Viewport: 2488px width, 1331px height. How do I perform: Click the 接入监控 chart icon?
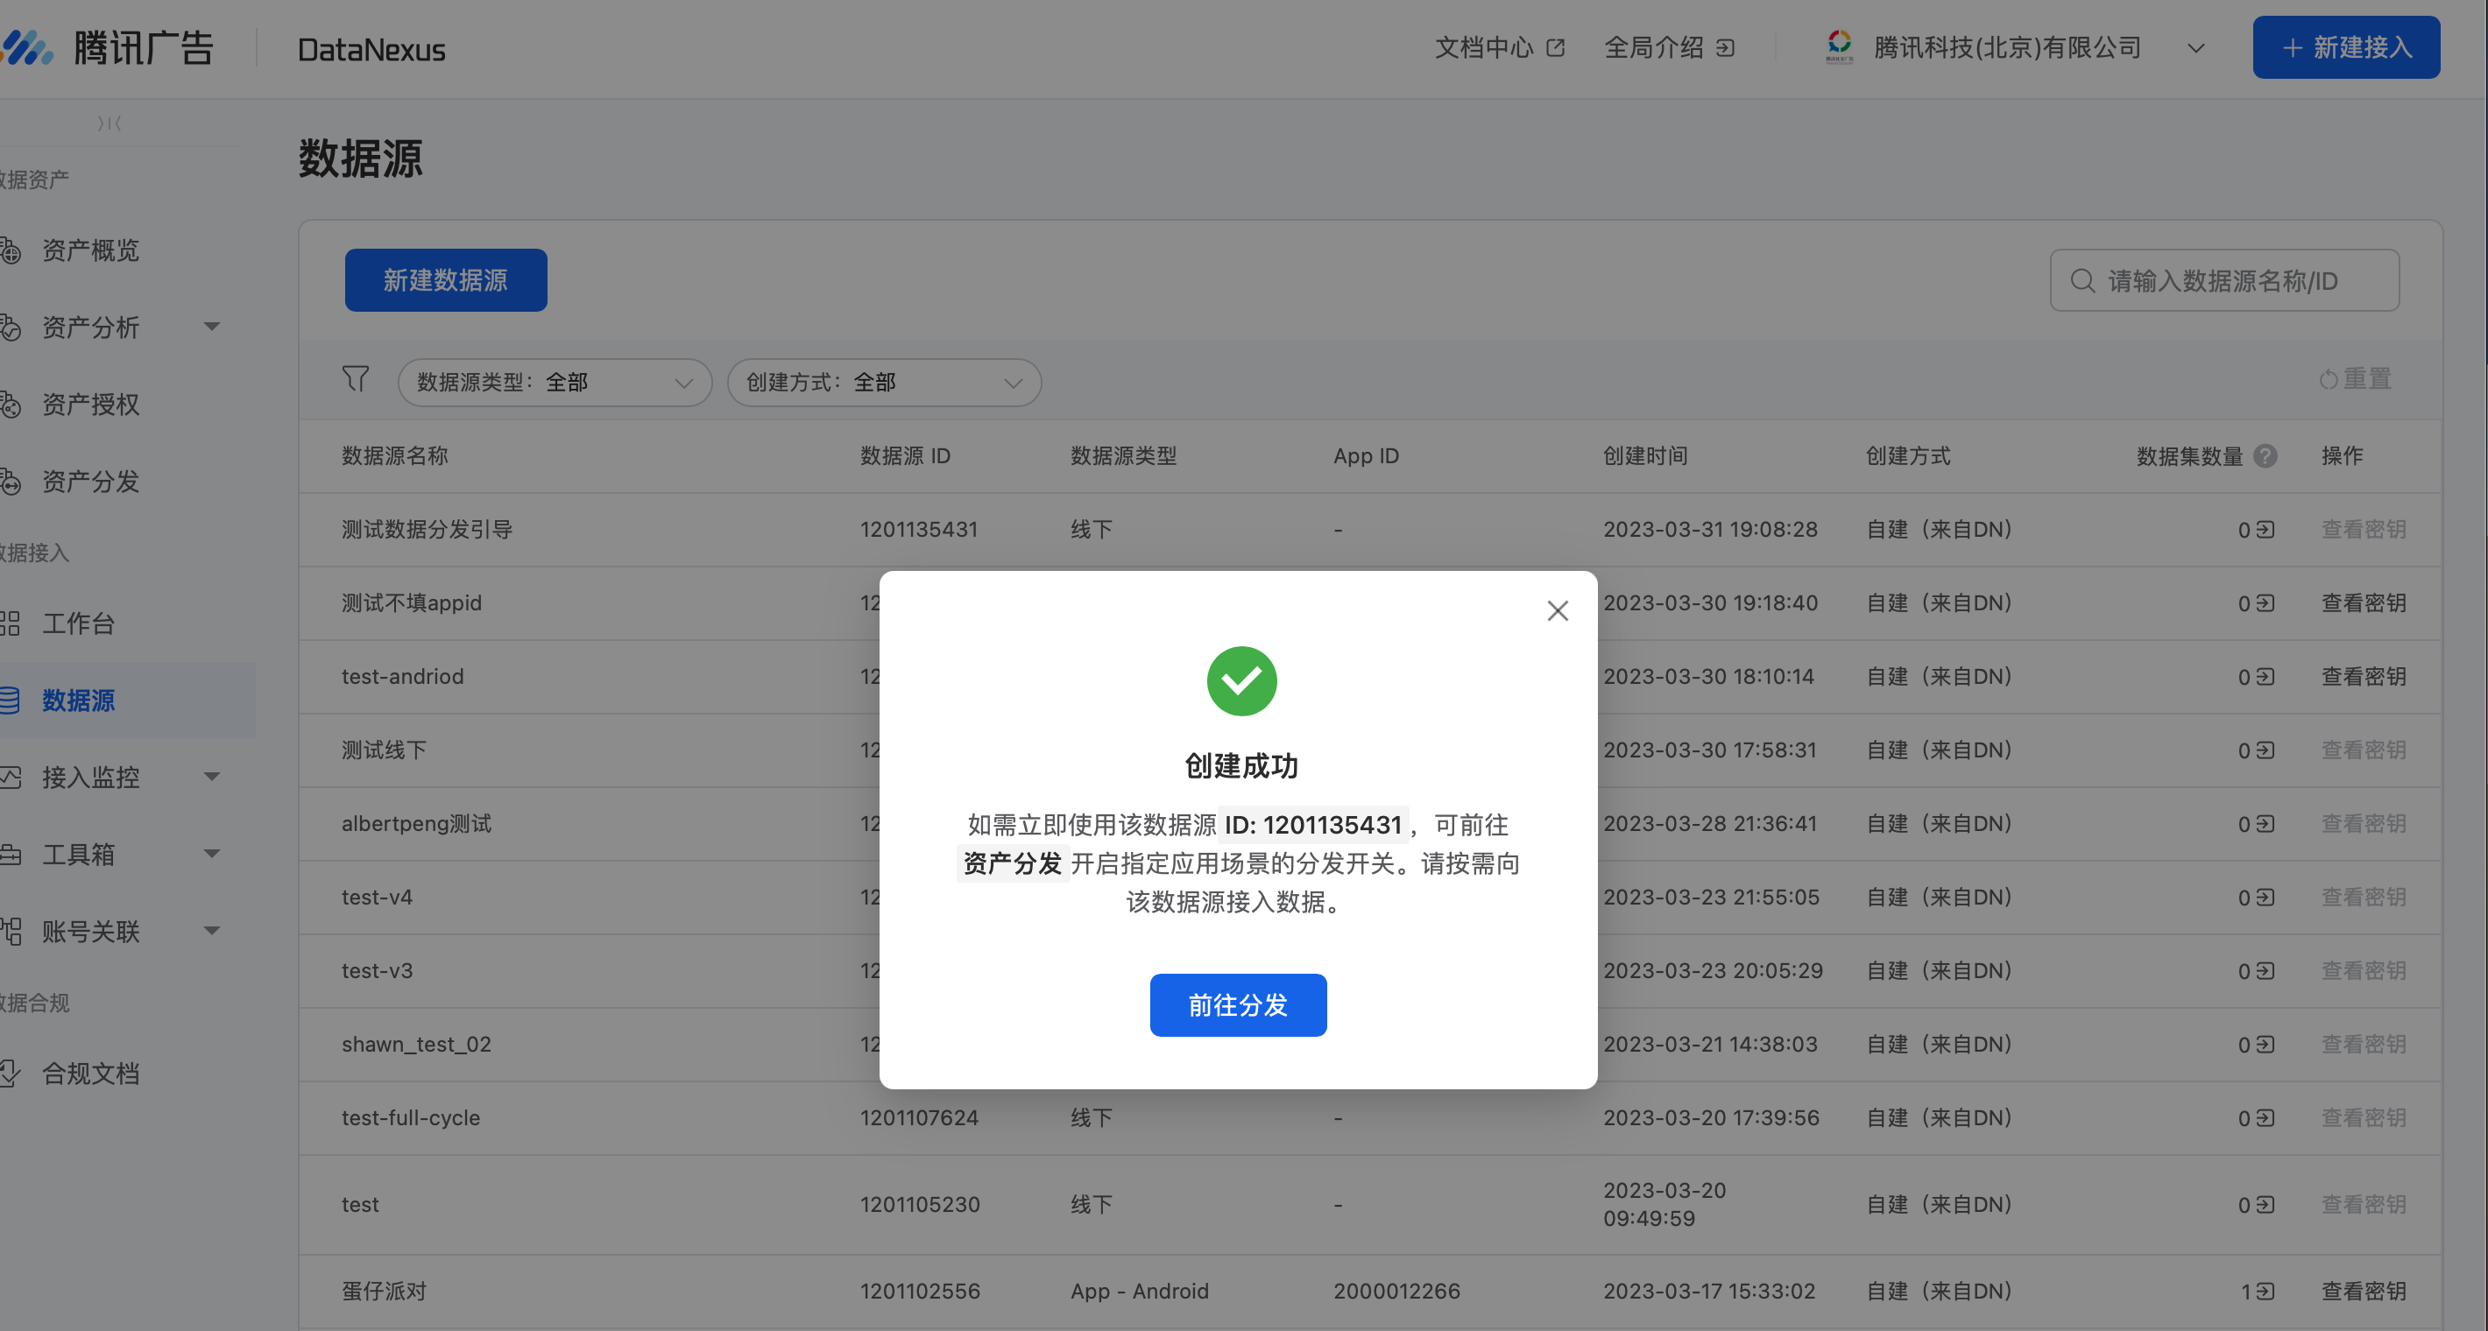coord(10,777)
